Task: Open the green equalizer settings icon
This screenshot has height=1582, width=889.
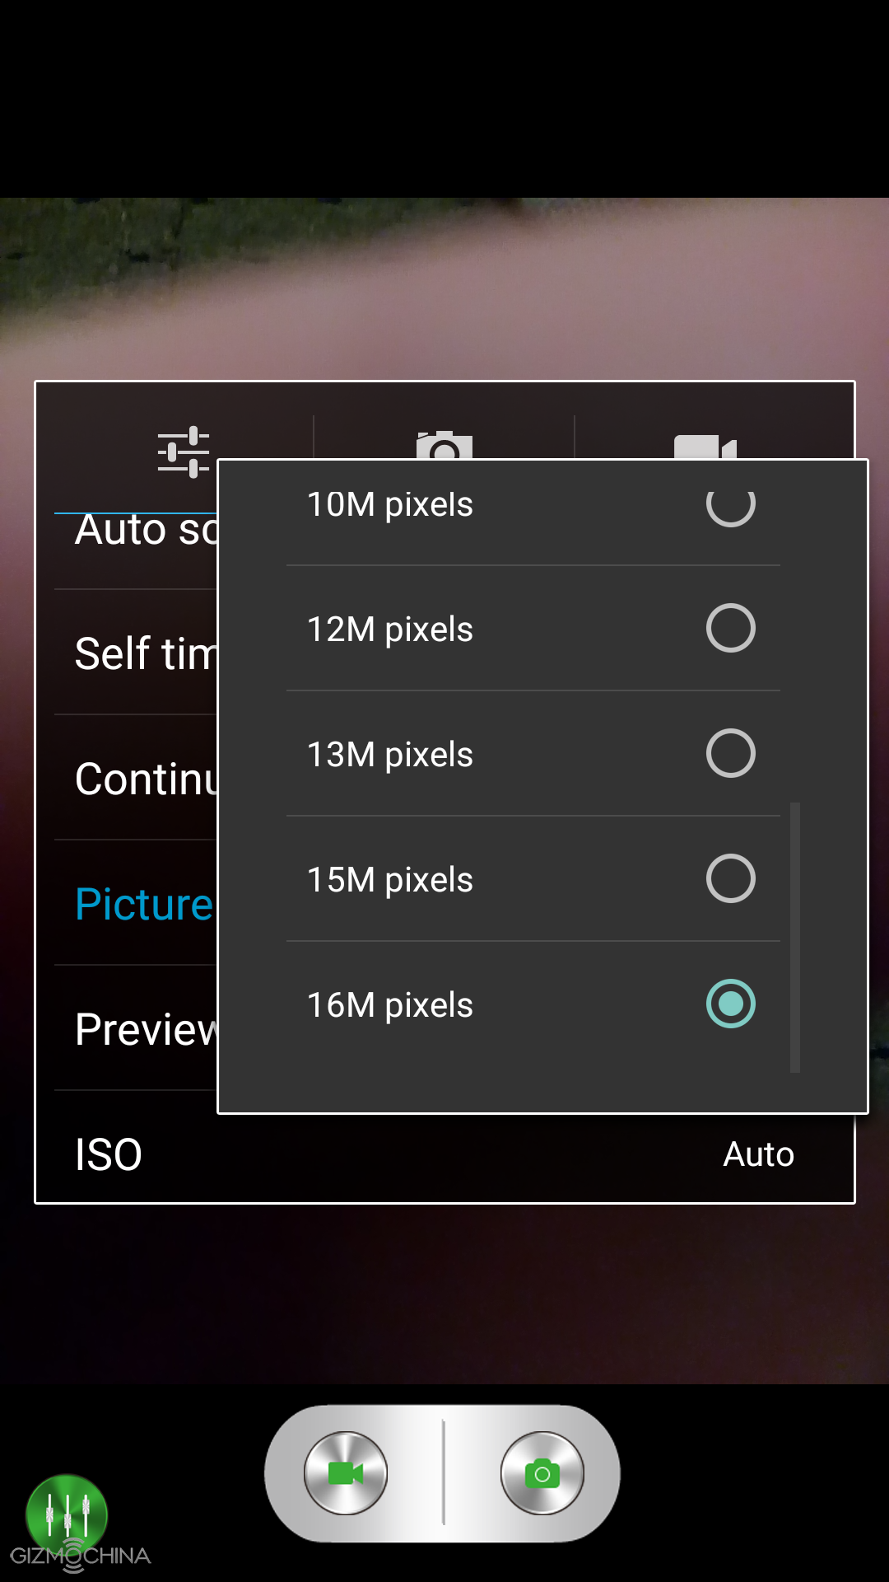Action: tap(67, 1514)
